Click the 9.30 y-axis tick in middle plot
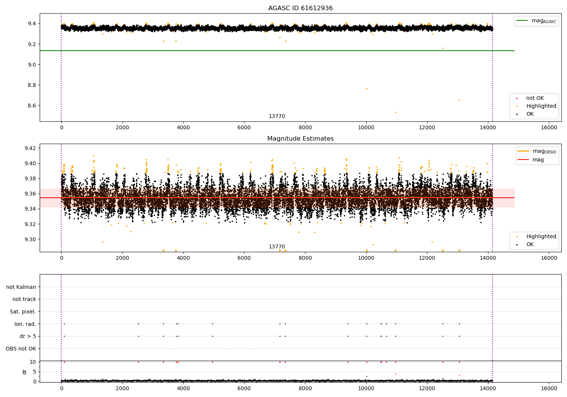 pyautogui.click(x=30, y=239)
